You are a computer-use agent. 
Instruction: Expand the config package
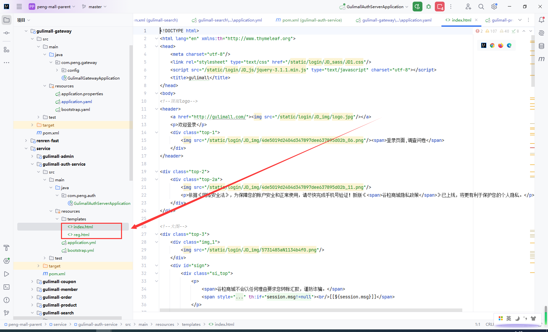click(x=57, y=70)
